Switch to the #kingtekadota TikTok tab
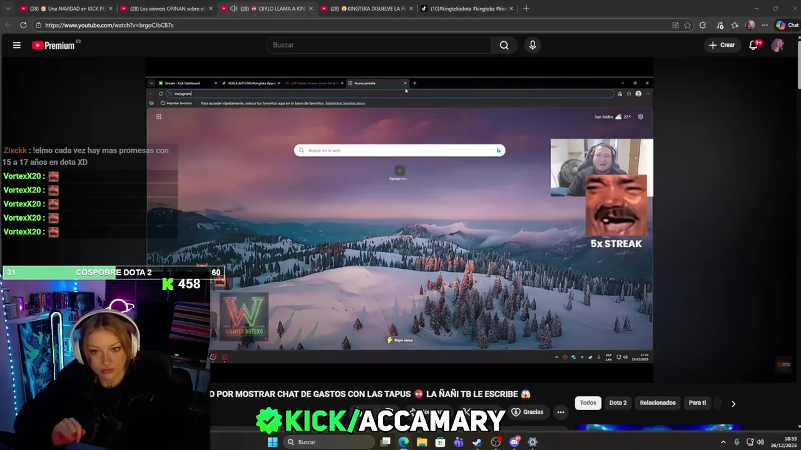Viewport: 801px width, 450px height. [466, 9]
